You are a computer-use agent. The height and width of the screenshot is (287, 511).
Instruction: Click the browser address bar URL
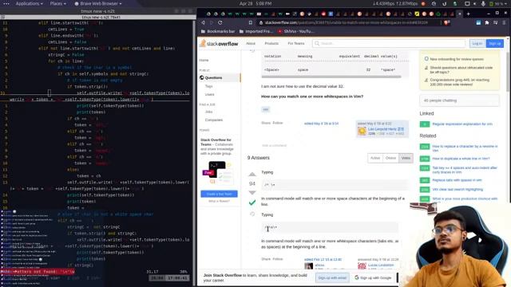346,23
